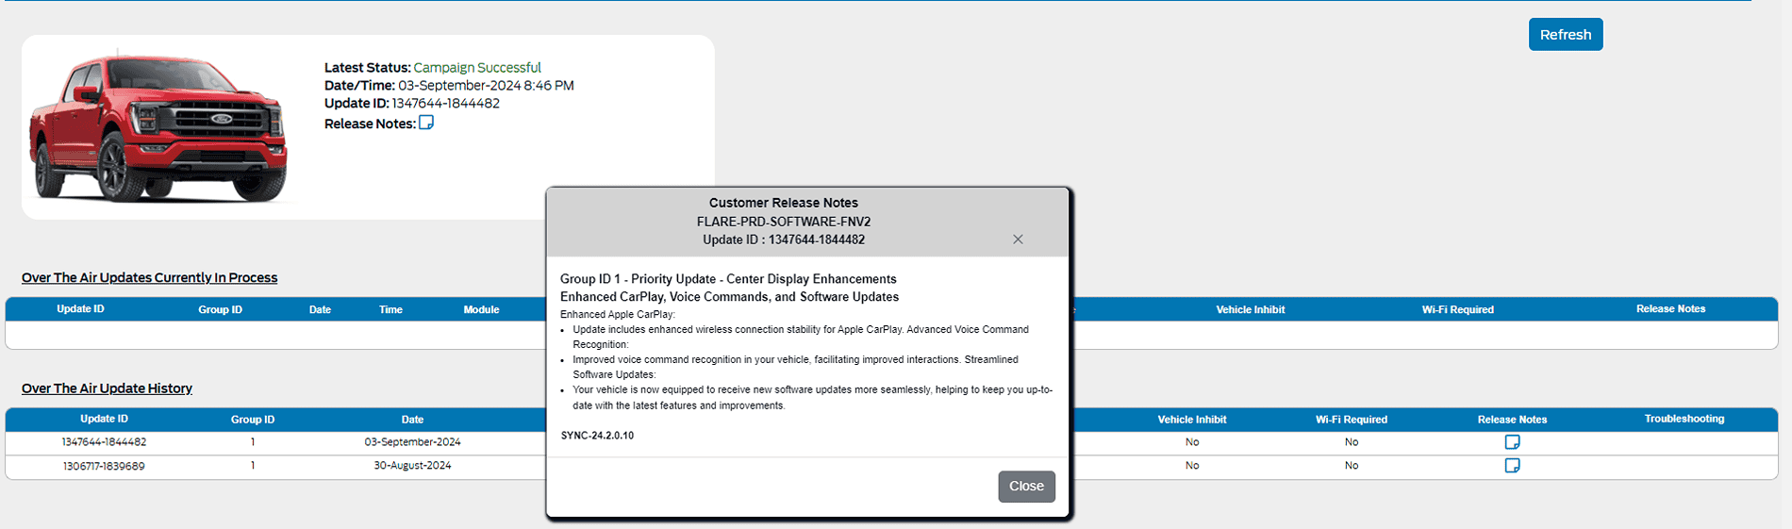1792x529 pixels.
Task: Click Date column header in history table
Action: coord(412,420)
